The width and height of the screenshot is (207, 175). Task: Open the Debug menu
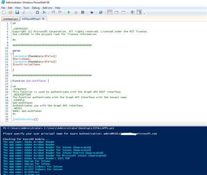36,8
